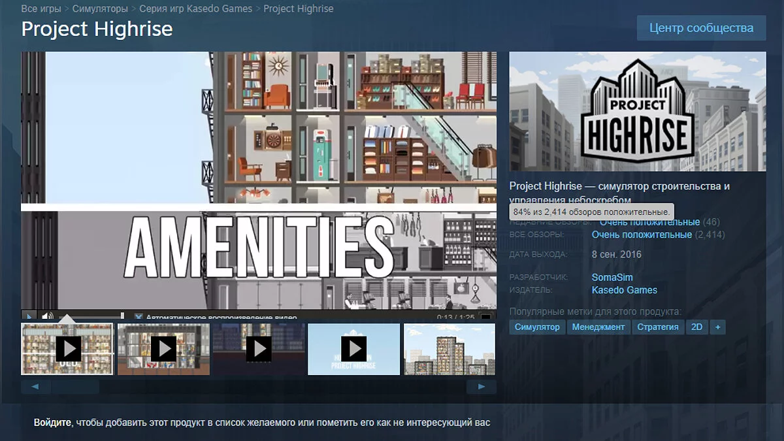Play the second video thumbnail
784x441 pixels.
click(x=163, y=350)
